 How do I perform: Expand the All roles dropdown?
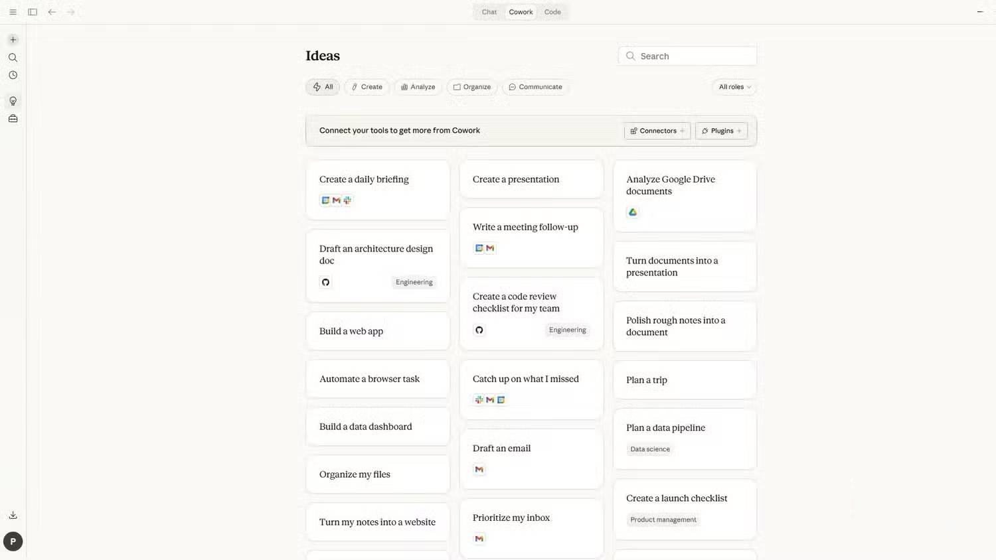click(x=734, y=87)
